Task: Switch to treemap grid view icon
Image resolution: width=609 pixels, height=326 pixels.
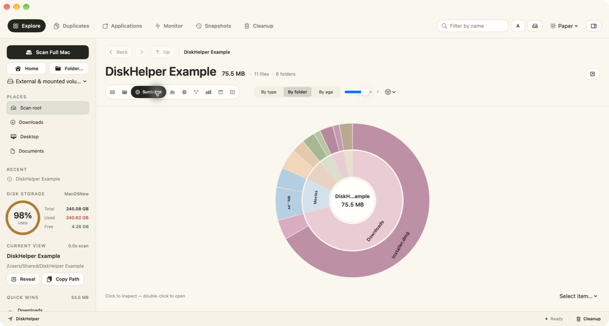Action: (x=112, y=92)
